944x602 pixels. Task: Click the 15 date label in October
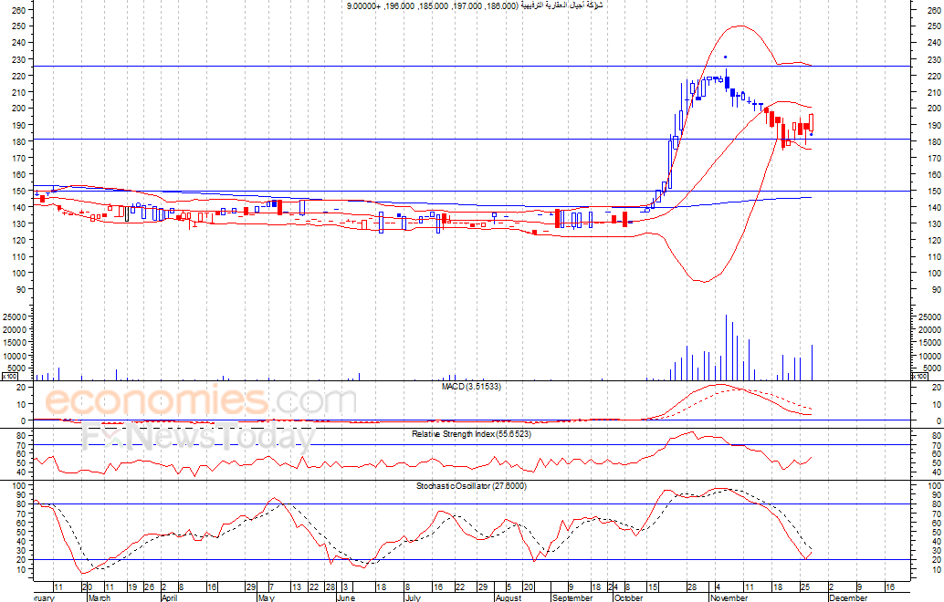pos(653,587)
